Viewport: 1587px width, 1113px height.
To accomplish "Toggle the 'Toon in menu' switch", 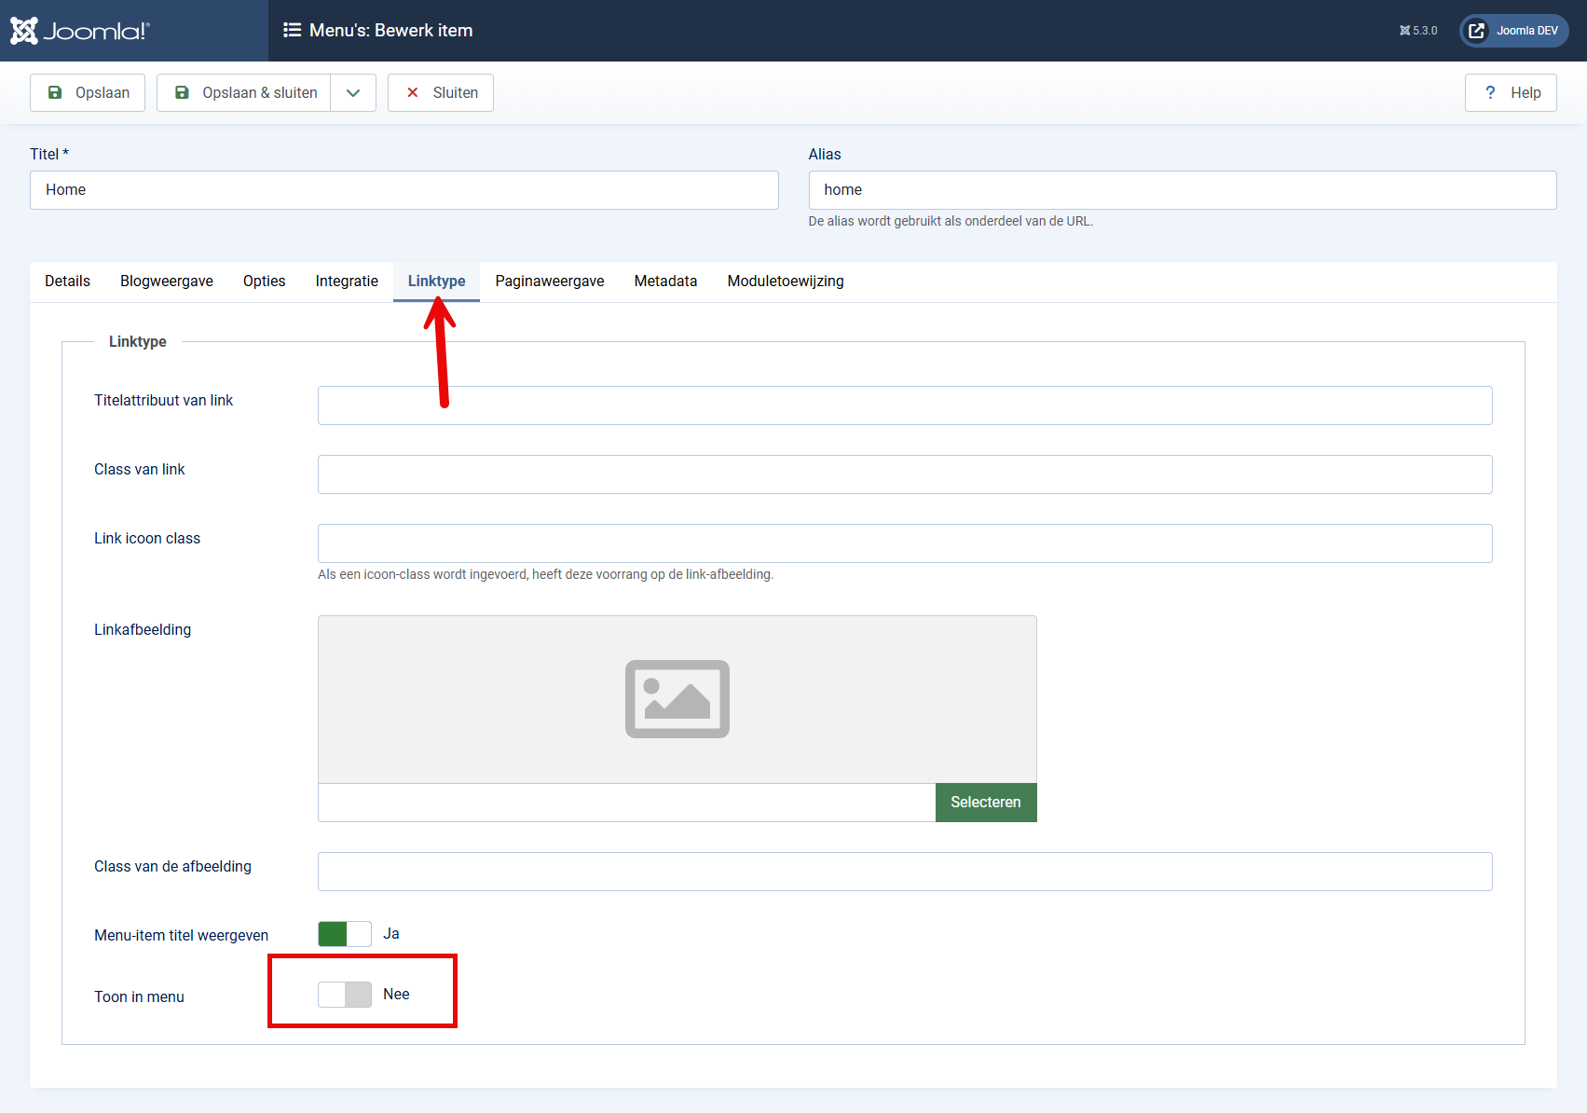I will tap(345, 995).
